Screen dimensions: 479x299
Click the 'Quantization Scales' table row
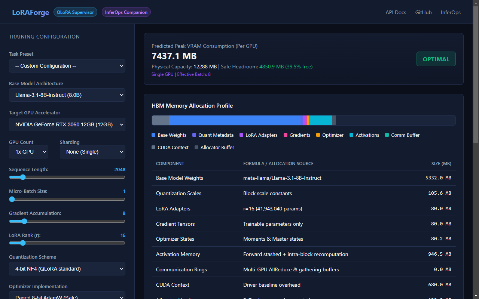303,193
